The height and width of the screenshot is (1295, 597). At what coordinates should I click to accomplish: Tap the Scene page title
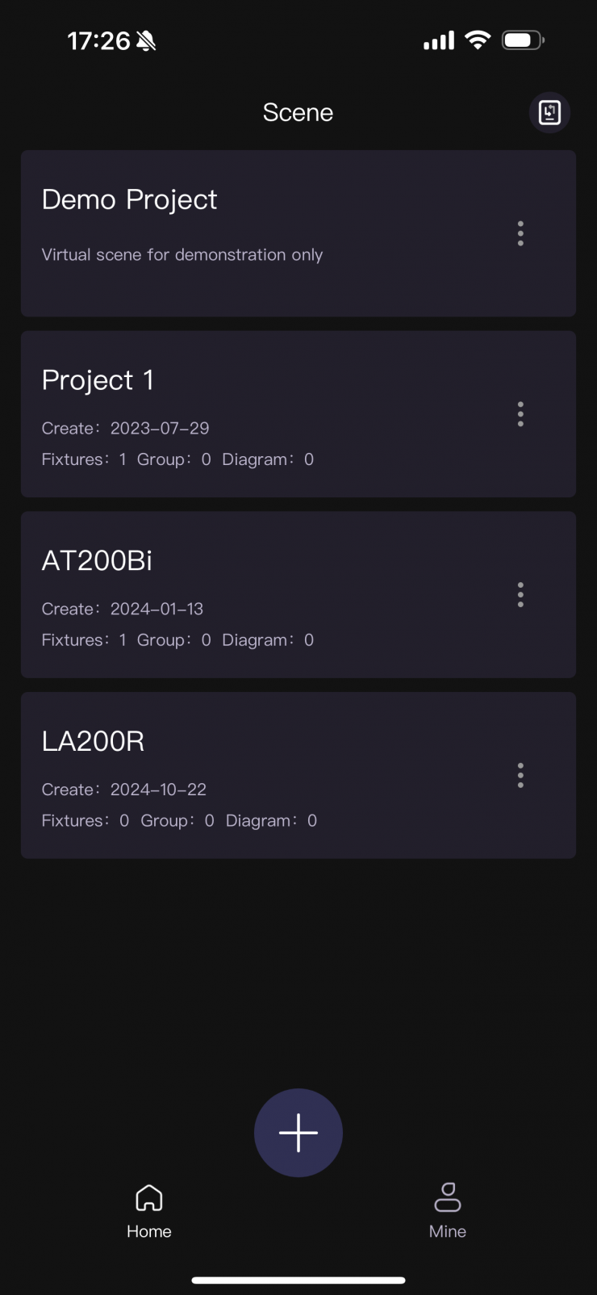pyautogui.click(x=298, y=112)
